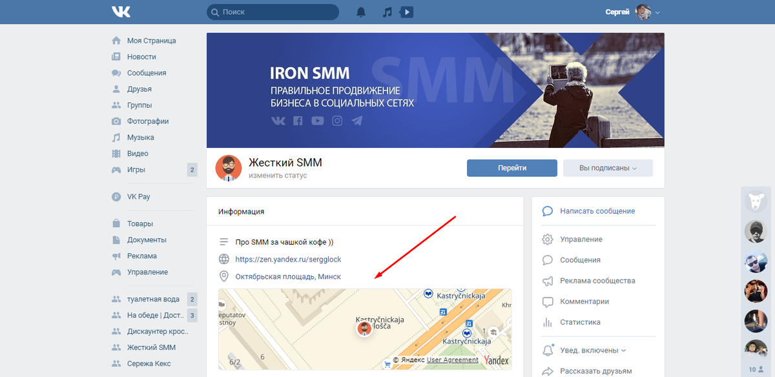The width and height of the screenshot is (775, 377).
Task: Click the video player icon in header
Action: click(x=406, y=12)
